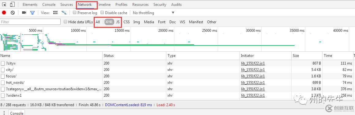Filter requests by Doc

click(x=172, y=22)
